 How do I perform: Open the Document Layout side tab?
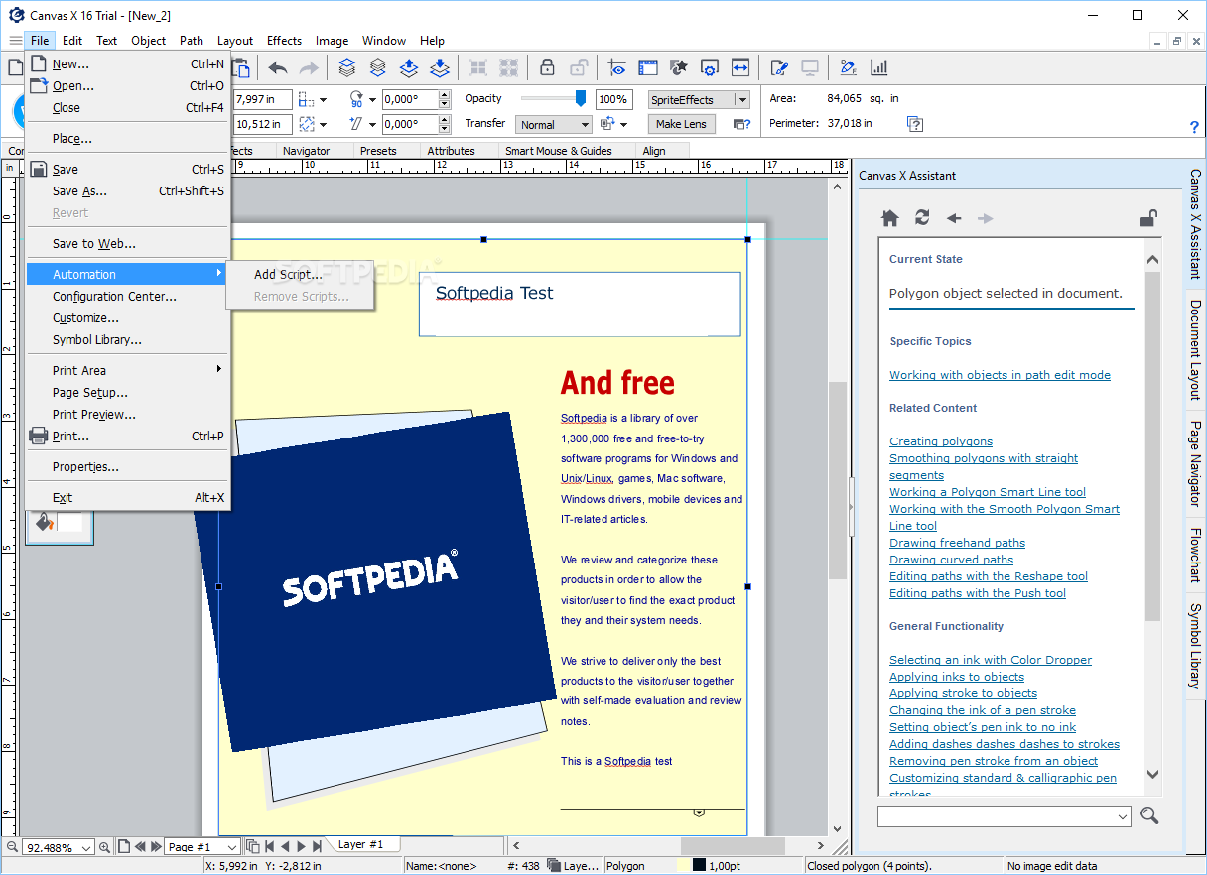point(1195,350)
